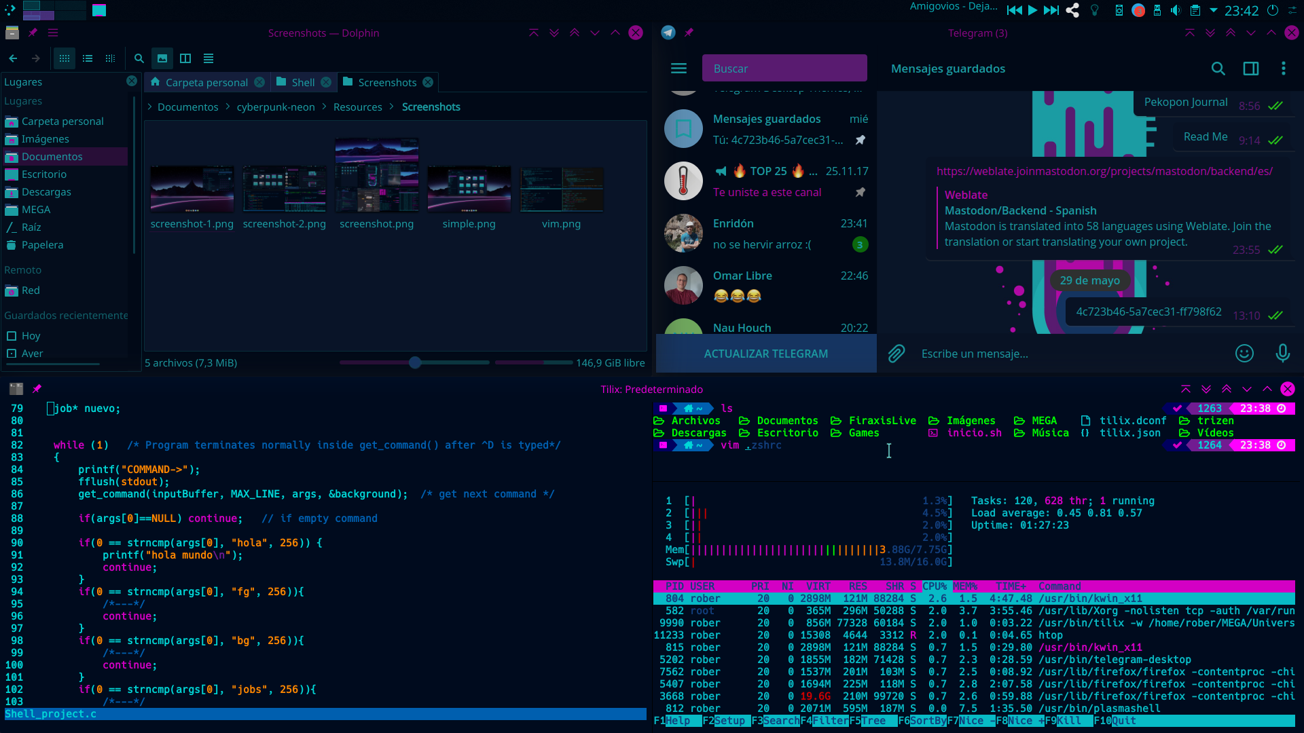Adjust the Dolphin icon zoom slider

[x=415, y=362]
